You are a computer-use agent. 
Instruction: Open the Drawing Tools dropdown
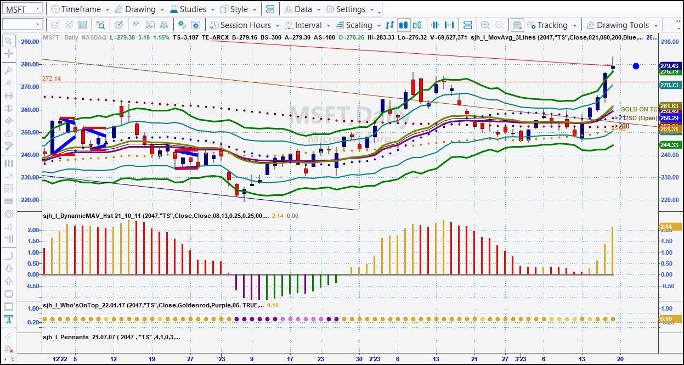(622, 25)
